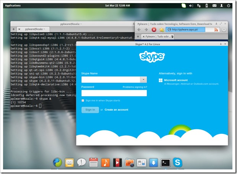This screenshot has width=237, height=174.
Task: Open the browser settings gear menu
Action: pos(224,29)
